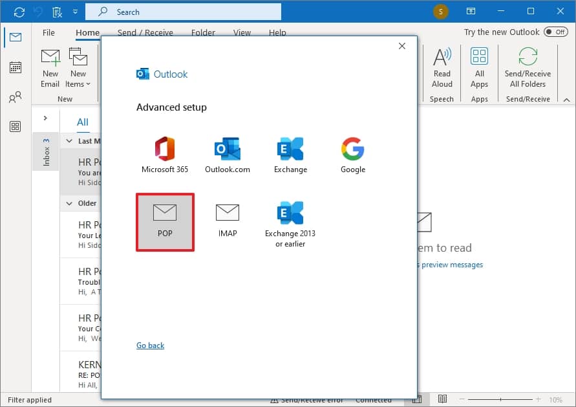Select the Microsoft 365 account type
Screen dimensions: 576x407
(165, 155)
